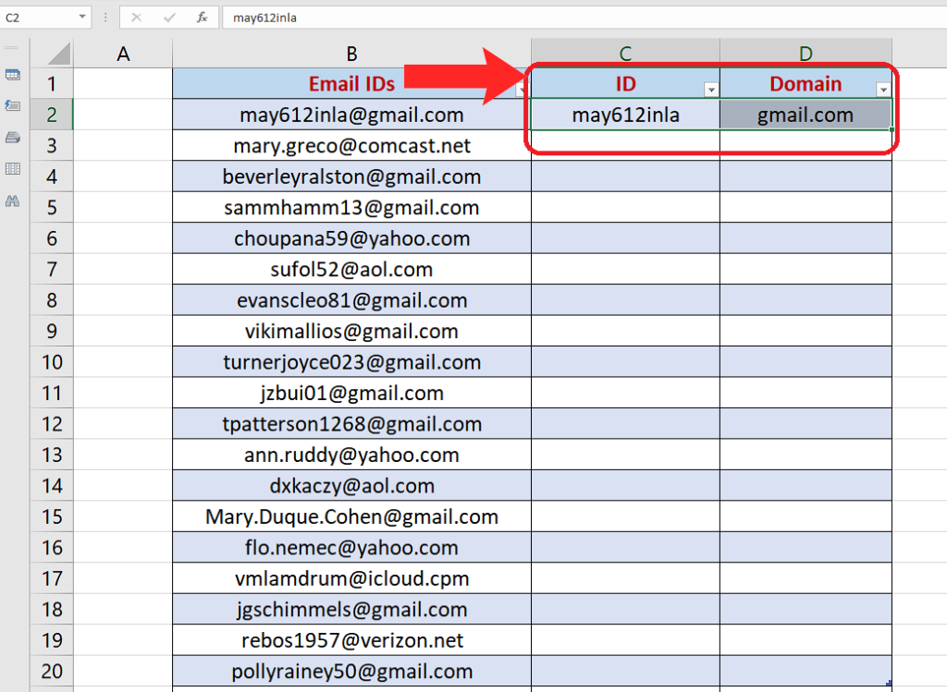The height and width of the screenshot is (692, 947).
Task: Select cell D2 with gmail.com
Action: [x=806, y=115]
